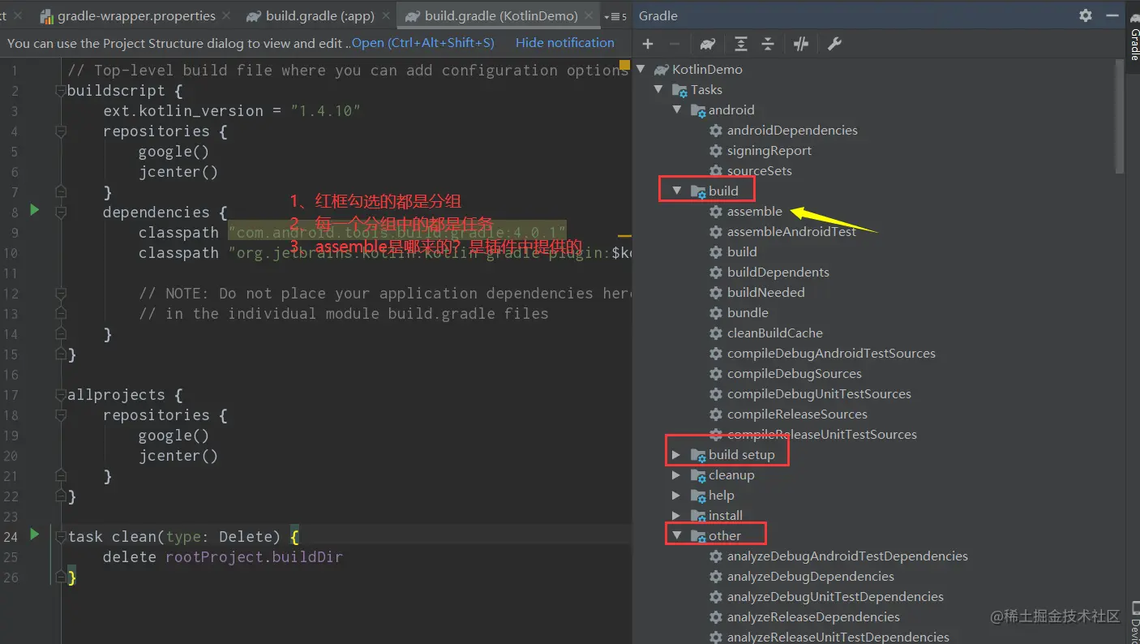Select the compileDebugUnitTestSources task
The image size is (1140, 644).
tap(819, 393)
